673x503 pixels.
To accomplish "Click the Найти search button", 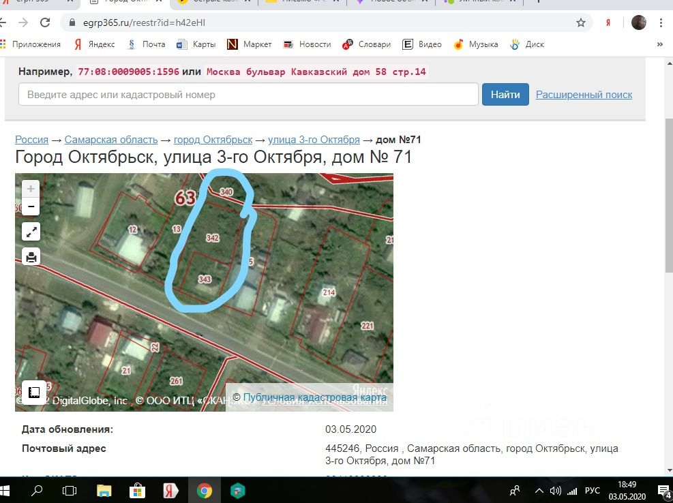I will 505,95.
